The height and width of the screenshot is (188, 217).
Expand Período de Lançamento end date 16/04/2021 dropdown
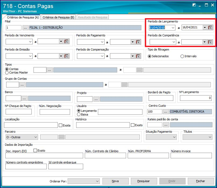205,28
